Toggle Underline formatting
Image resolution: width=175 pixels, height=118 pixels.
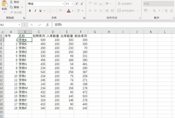(40, 11)
